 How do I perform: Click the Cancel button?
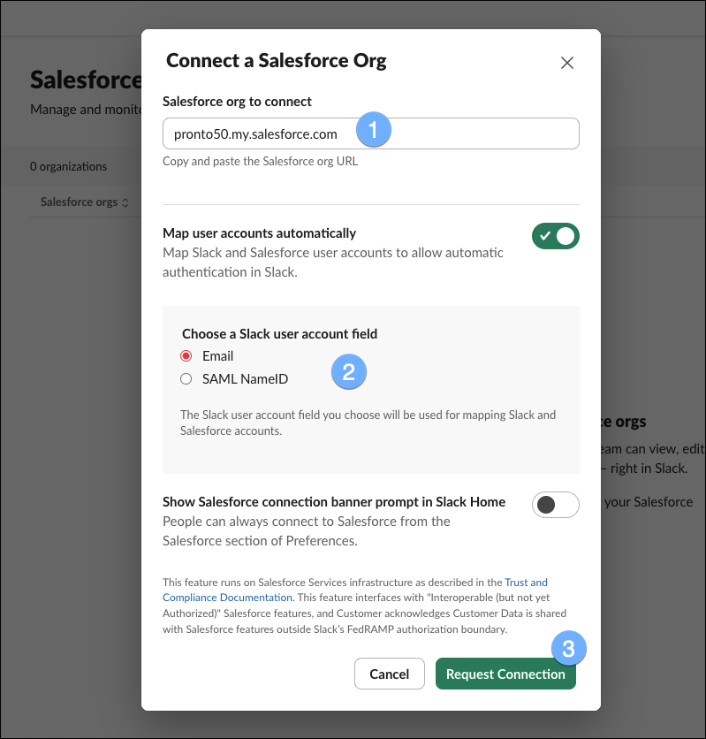tap(389, 674)
